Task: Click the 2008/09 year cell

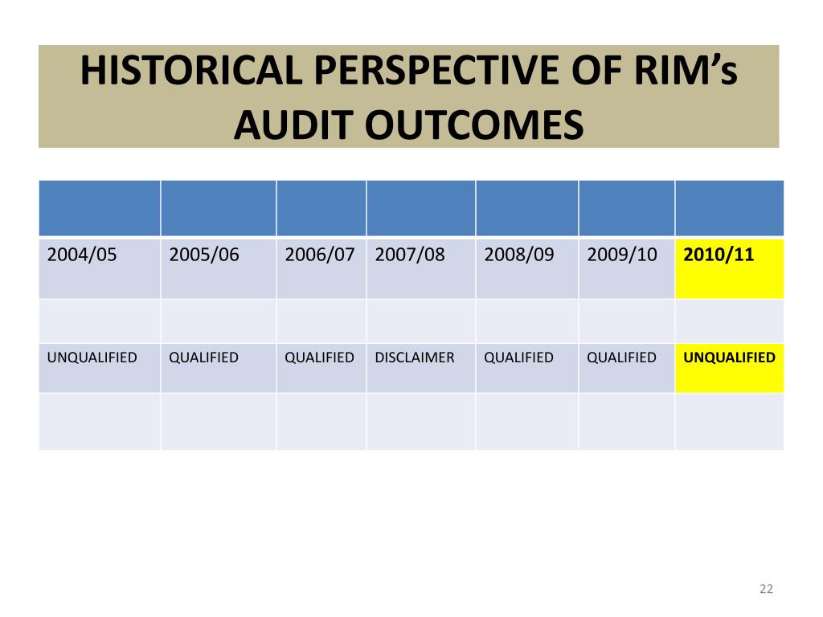Action: [527, 268]
